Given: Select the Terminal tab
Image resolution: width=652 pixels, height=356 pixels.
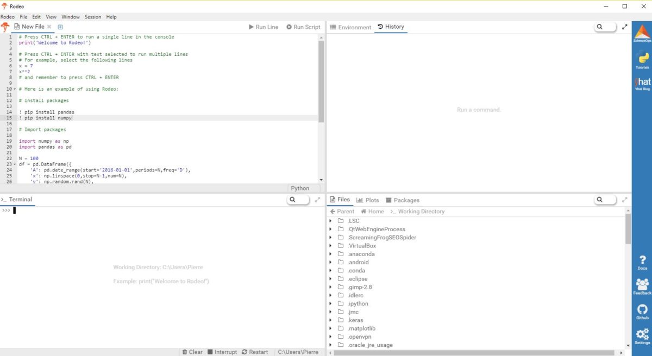Looking at the screenshot, I should (x=17, y=200).
